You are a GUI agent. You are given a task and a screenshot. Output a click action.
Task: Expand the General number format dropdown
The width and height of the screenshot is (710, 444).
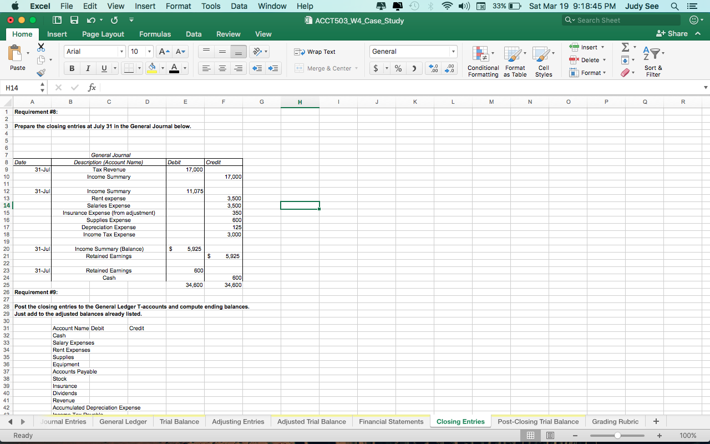tap(454, 52)
